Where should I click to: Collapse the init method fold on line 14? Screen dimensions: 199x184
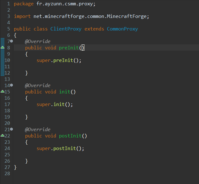click(x=12, y=85)
